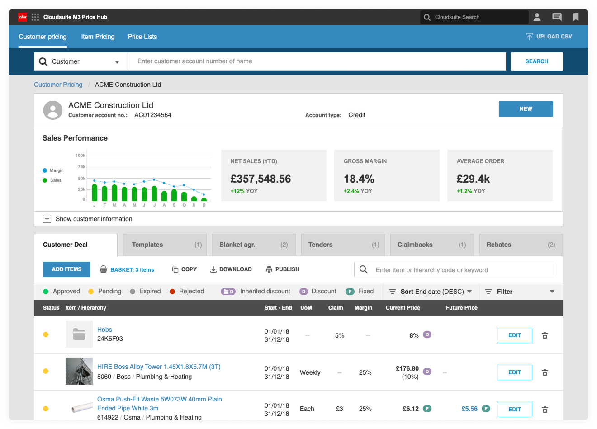This screenshot has height=429, width=597.
Task: Switch to Customer pricing tab
Action: tap(43, 37)
